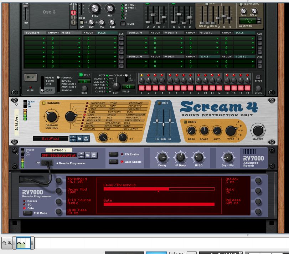This screenshot has height=254, width=289.
Task: Select SCREAM damage type on Scream 4
Action: coord(90,129)
